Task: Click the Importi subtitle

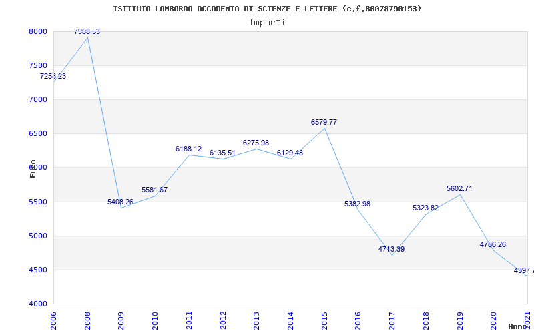Action: coord(267,23)
